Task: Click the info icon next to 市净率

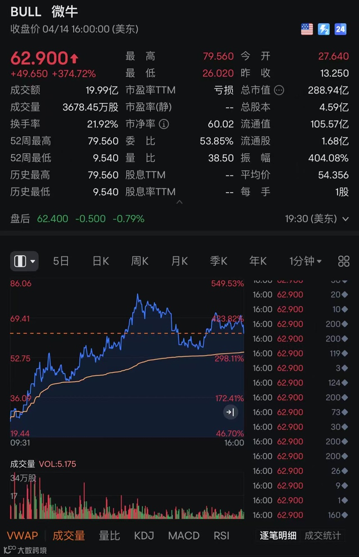Action: (164, 124)
